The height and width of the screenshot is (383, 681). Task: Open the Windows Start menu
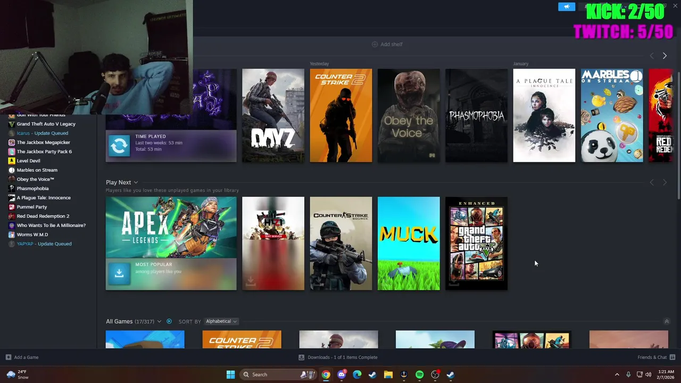pyautogui.click(x=230, y=374)
